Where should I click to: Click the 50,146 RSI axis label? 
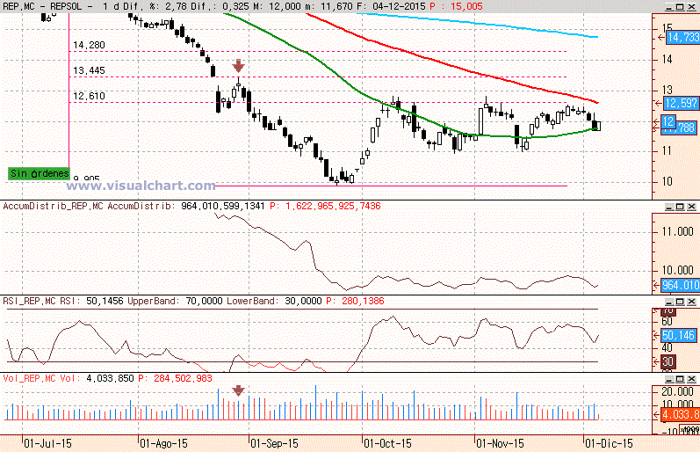pyautogui.click(x=679, y=335)
